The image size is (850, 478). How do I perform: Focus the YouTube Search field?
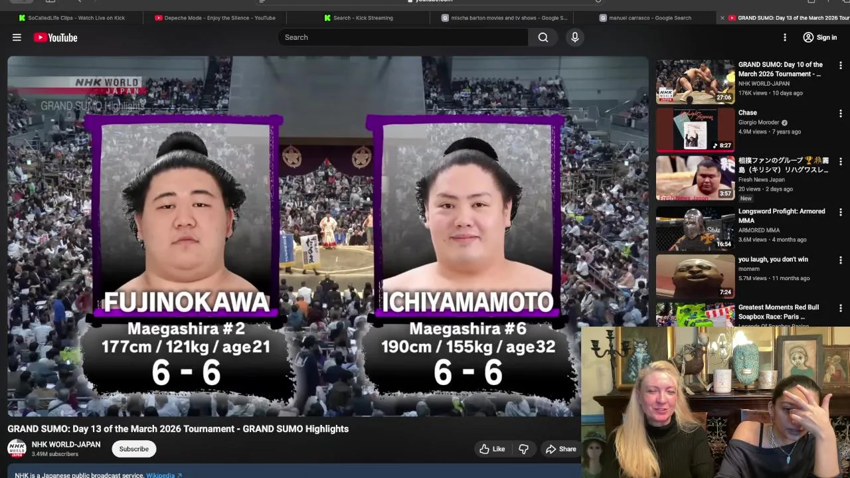[404, 37]
